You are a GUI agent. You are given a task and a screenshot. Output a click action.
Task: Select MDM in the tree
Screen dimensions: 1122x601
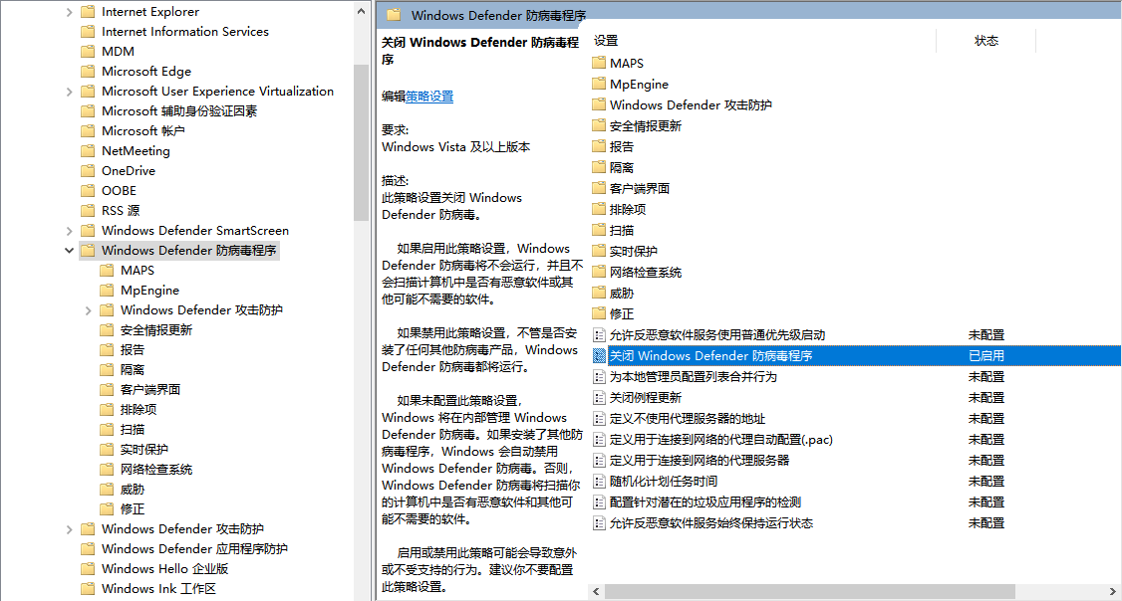118,52
